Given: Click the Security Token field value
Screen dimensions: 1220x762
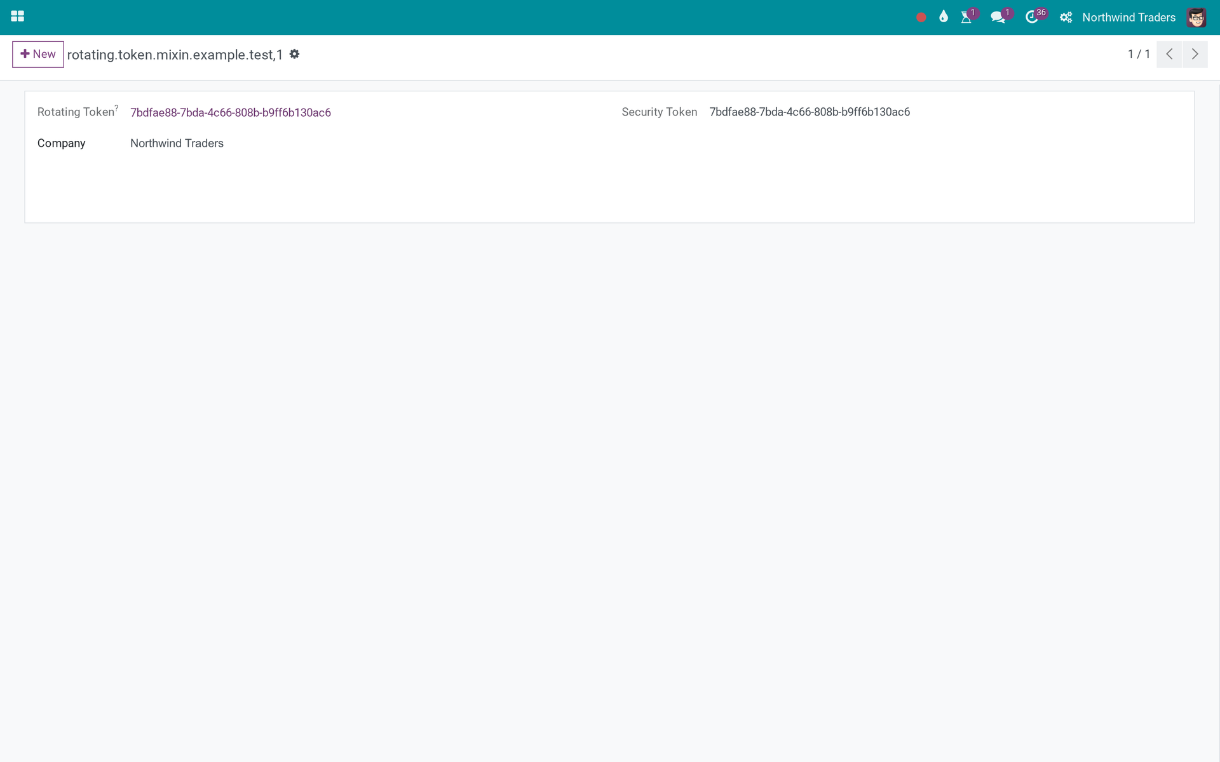Looking at the screenshot, I should (x=810, y=112).
